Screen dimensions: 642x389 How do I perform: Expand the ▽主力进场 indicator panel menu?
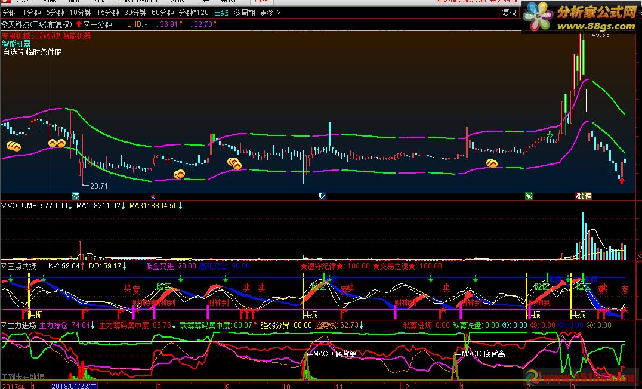(x=4, y=325)
